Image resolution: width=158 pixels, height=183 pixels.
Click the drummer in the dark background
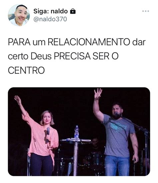(96, 146)
